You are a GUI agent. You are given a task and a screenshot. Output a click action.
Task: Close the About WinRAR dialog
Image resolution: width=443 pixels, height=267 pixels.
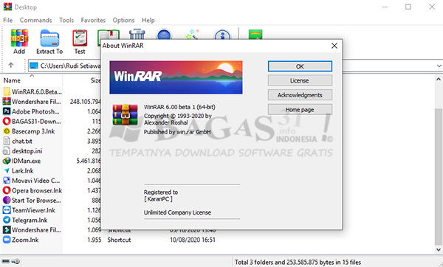(x=334, y=46)
